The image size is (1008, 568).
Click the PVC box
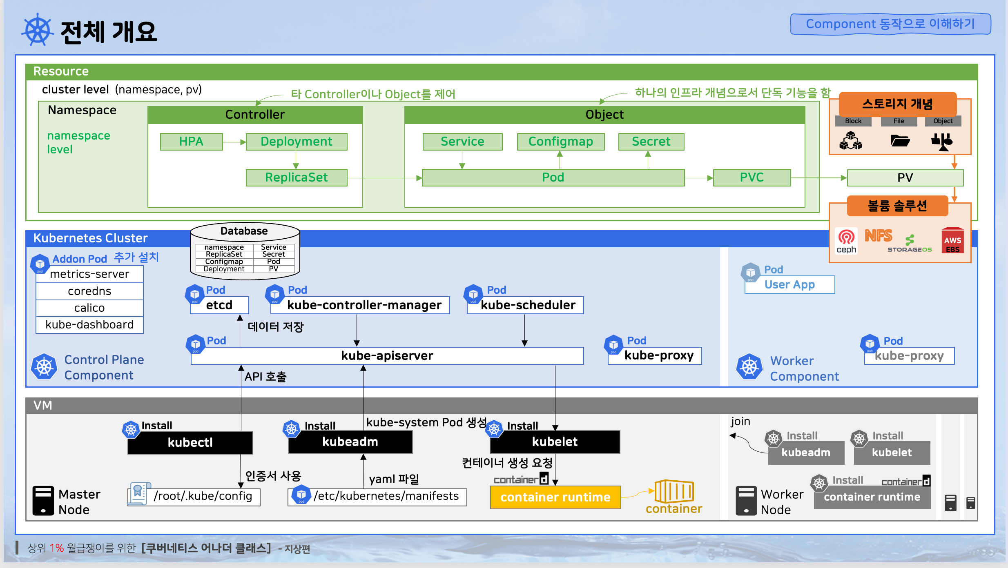point(752,177)
